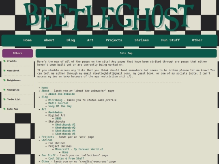The height and width of the screenshot is (164, 219).
Task: Click the Fan Shrines list item text
Action: (x=57, y=143)
